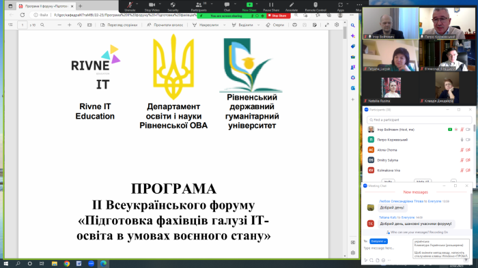Mute Петро Коржевський's microphone icon
Viewport: 478px width, 268px height.
pyautogui.click(x=462, y=140)
